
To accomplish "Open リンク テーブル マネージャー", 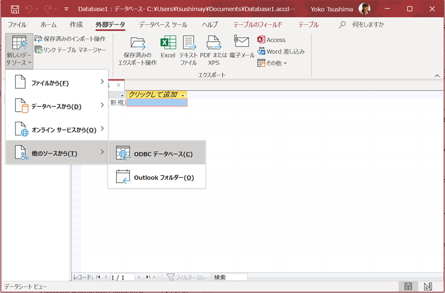I will [x=70, y=50].
